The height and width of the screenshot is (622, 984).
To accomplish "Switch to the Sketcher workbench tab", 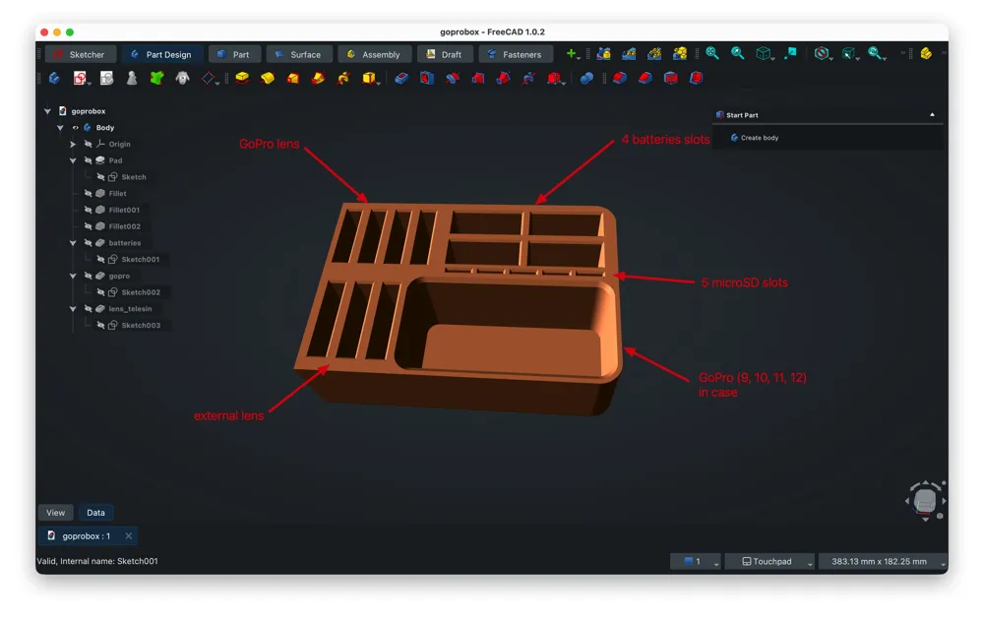I will tap(81, 54).
